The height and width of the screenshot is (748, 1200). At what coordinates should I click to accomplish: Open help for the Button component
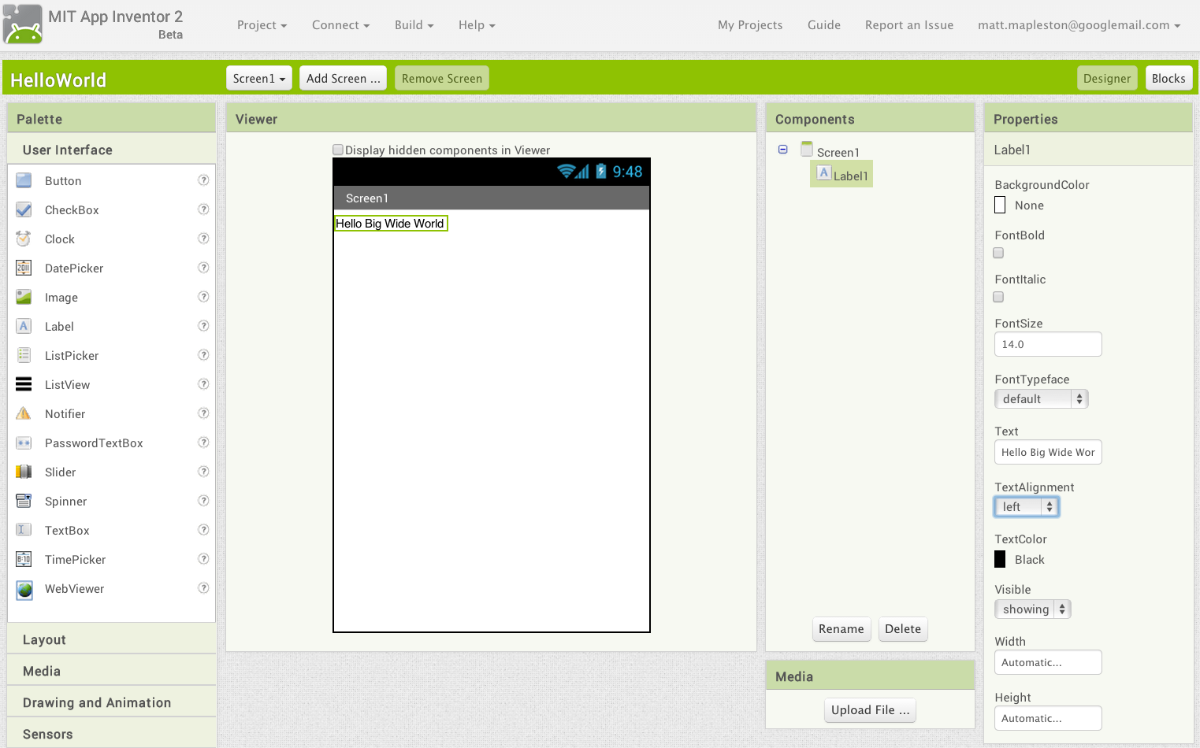(203, 180)
